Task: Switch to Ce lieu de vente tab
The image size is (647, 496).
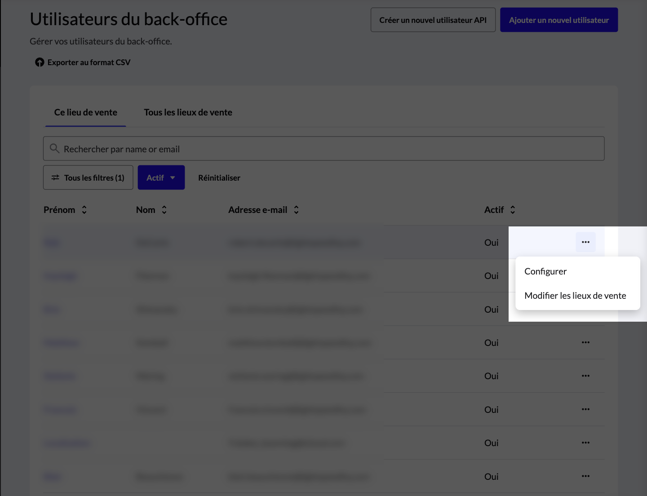Action: [x=85, y=112]
